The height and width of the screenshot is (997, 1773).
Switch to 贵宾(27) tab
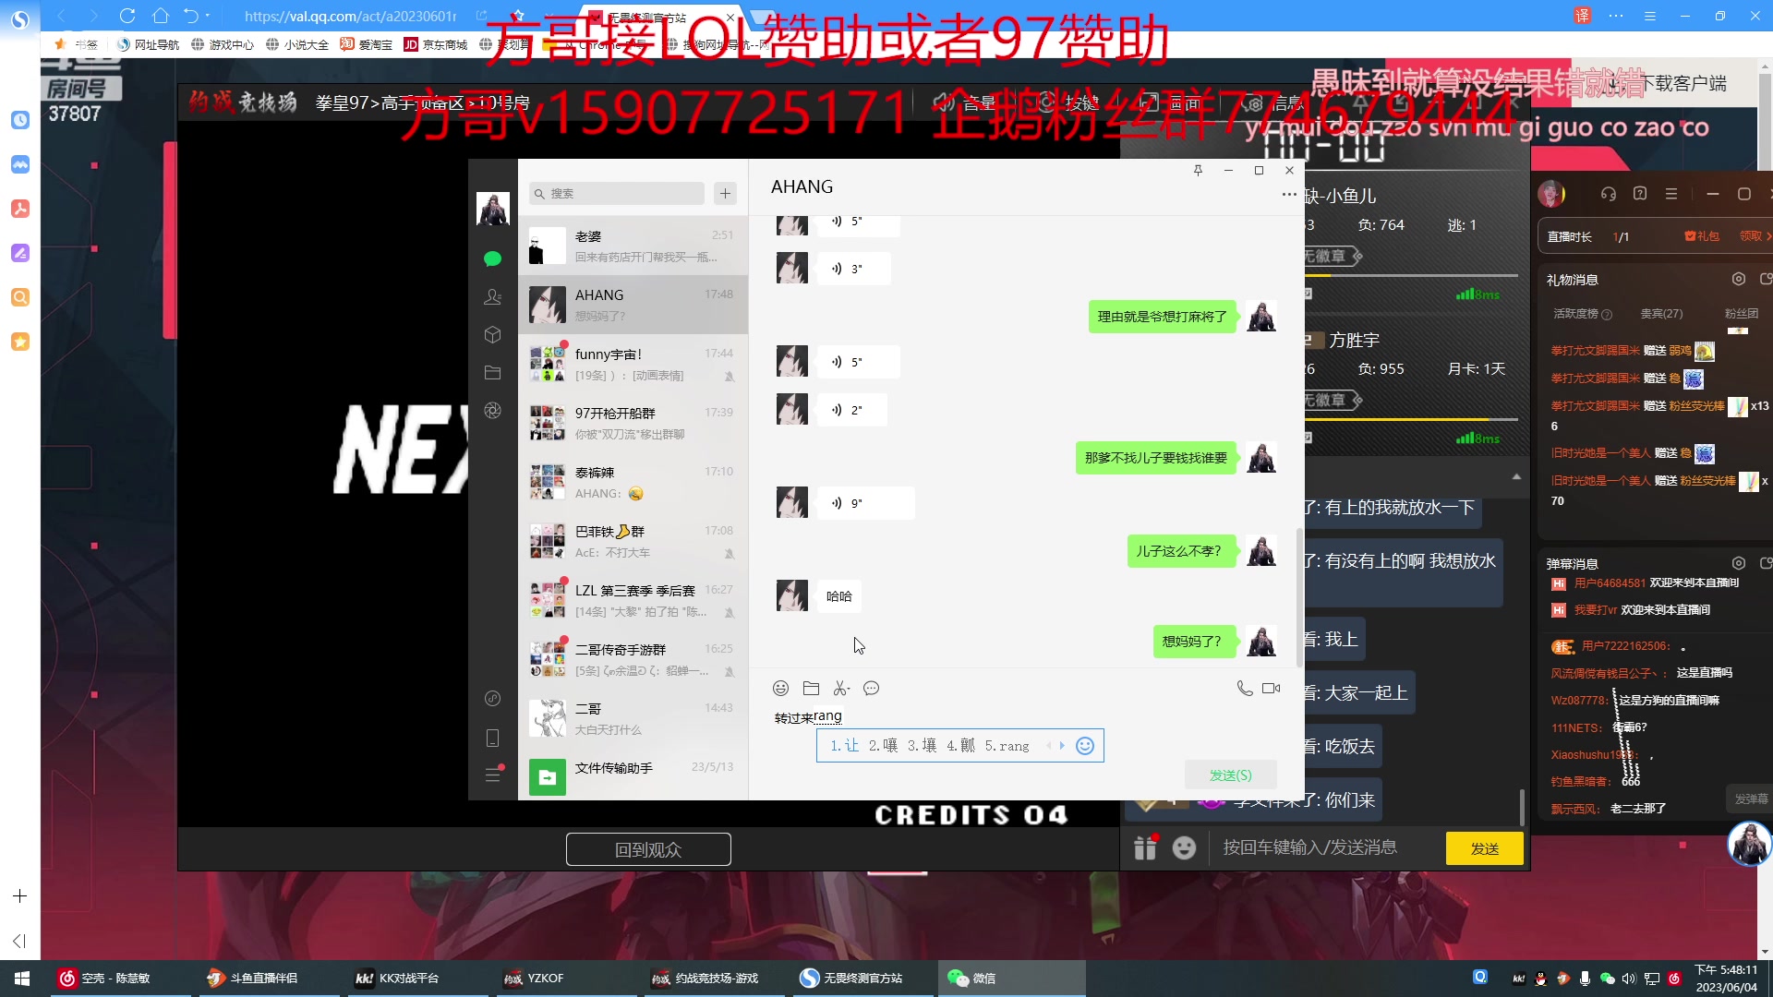1661,314
